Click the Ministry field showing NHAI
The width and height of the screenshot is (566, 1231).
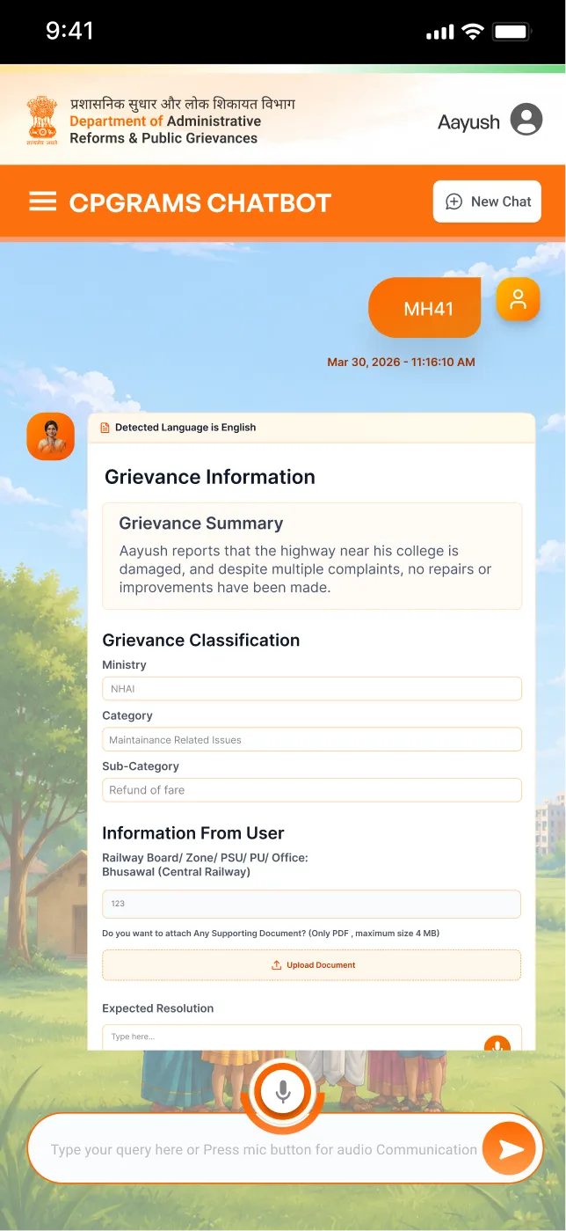coord(312,689)
